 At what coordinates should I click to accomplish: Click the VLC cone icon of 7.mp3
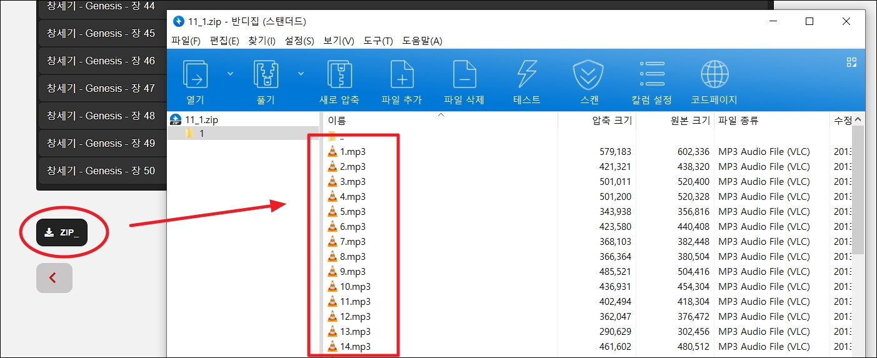point(333,241)
